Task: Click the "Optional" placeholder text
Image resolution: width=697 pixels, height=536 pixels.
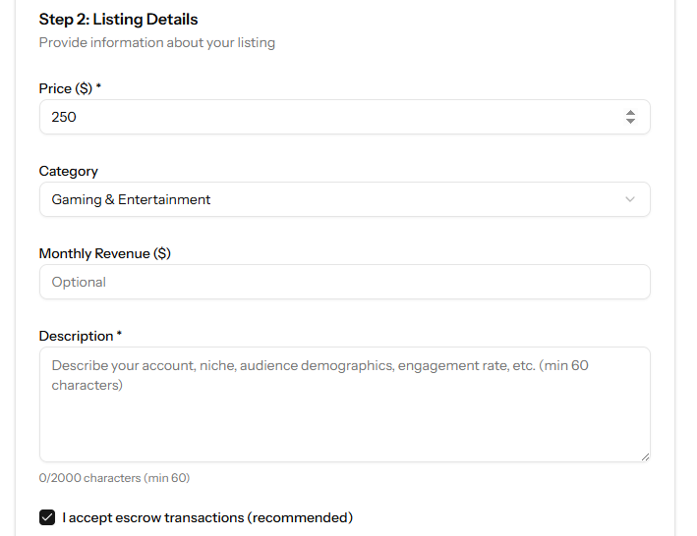Action: click(79, 282)
